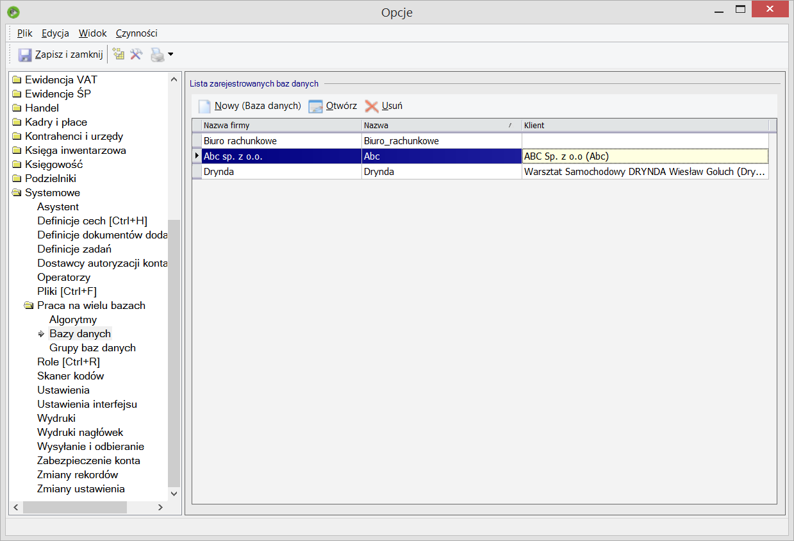The width and height of the screenshot is (794, 541).
Task: Select Skaner kodów tree item
Action: point(70,376)
